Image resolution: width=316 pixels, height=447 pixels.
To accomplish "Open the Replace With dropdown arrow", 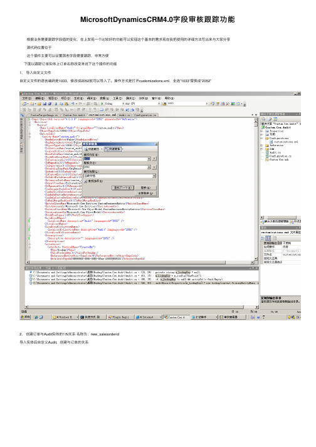I will [149, 167].
